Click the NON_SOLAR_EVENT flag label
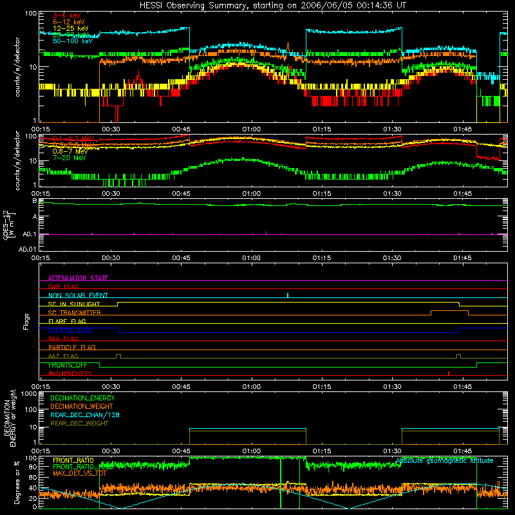Image resolution: width=515 pixels, height=515 pixels. click(78, 295)
